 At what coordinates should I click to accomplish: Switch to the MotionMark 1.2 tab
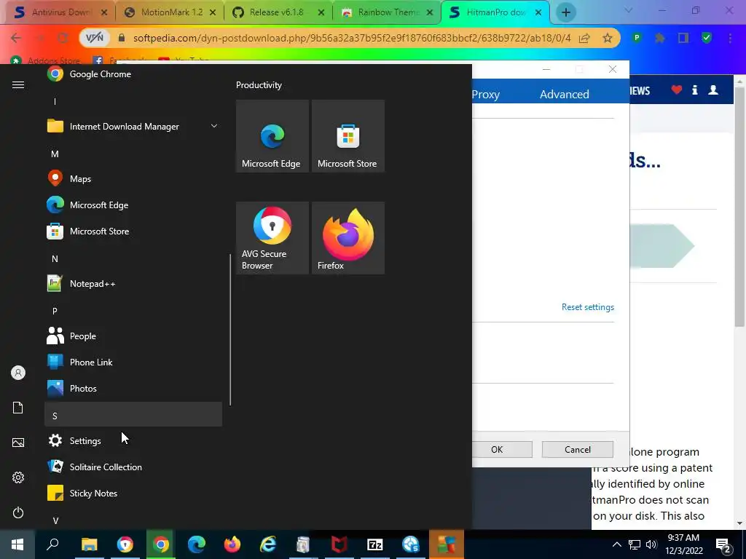point(169,12)
